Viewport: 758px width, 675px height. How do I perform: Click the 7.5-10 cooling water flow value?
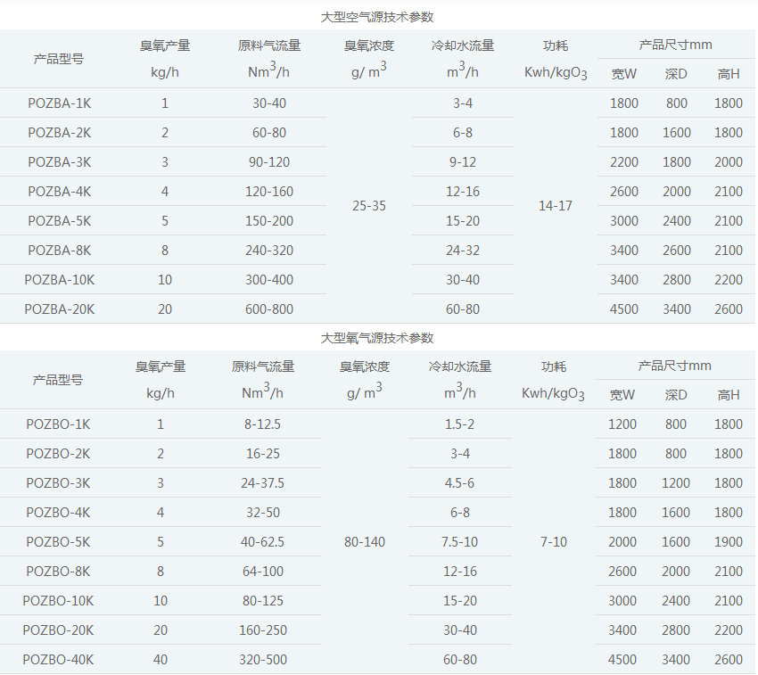click(x=459, y=542)
